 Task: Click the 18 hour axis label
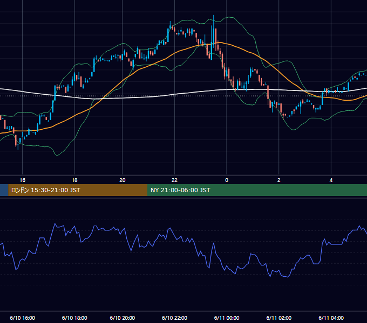click(74, 180)
